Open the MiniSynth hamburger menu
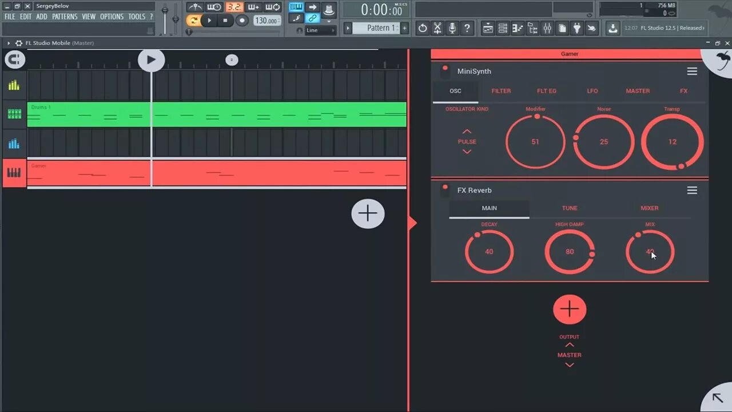This screenshot has width=732, height=412. tap(692, 72)
